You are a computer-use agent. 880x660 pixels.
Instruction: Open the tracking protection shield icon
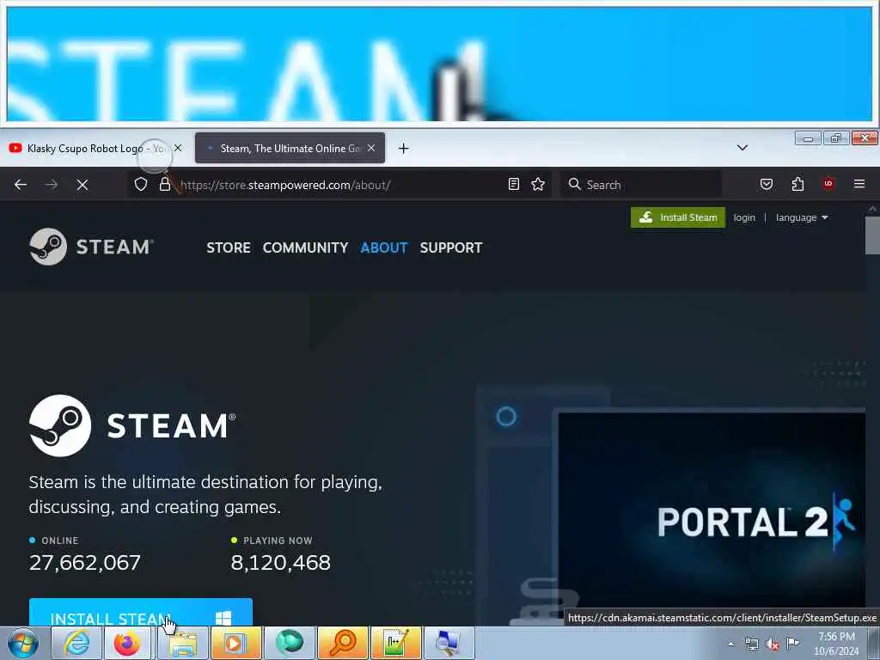point(141,185)
